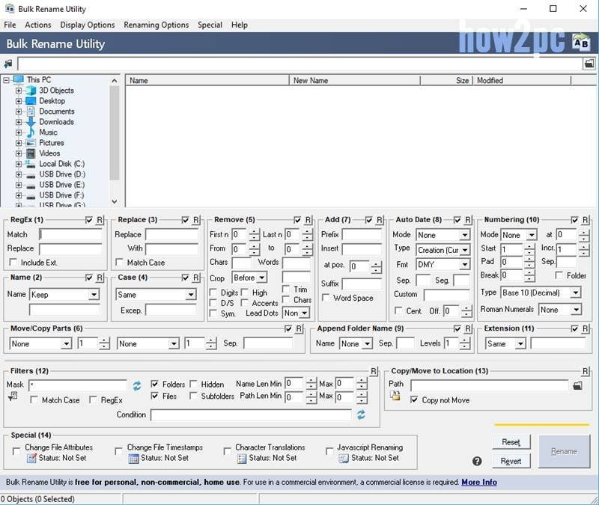Viewport: 599px width, 505px height.
Task: Open the help question mark icon
Action: click(x=477, y=461)
